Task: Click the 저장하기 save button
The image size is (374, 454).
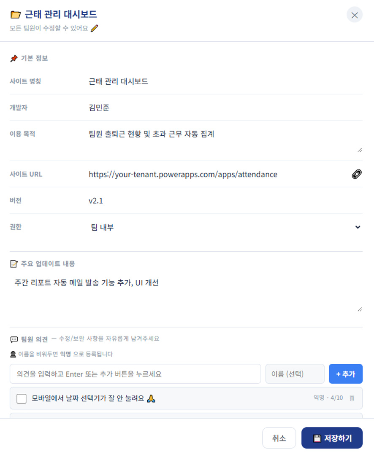Action: coord(332,438)
